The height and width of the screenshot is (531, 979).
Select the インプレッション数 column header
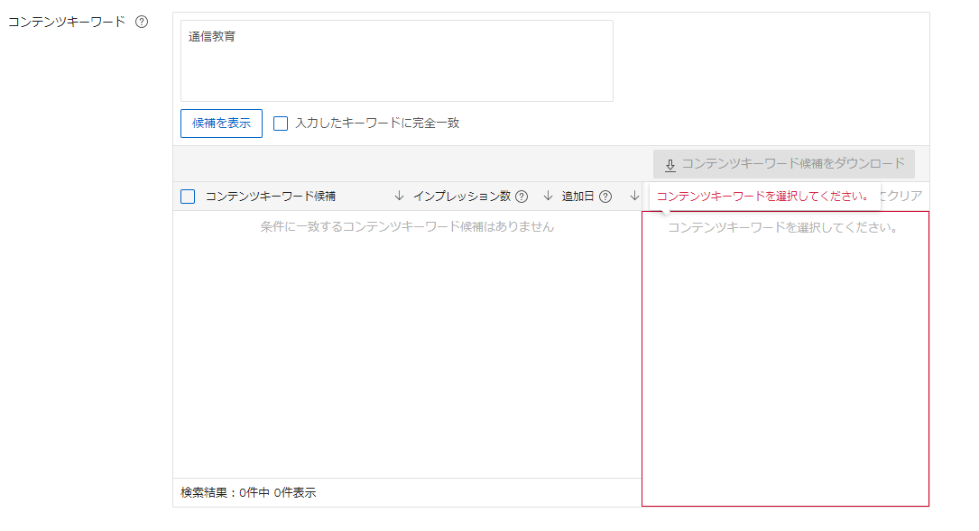(x=461, y=197)
